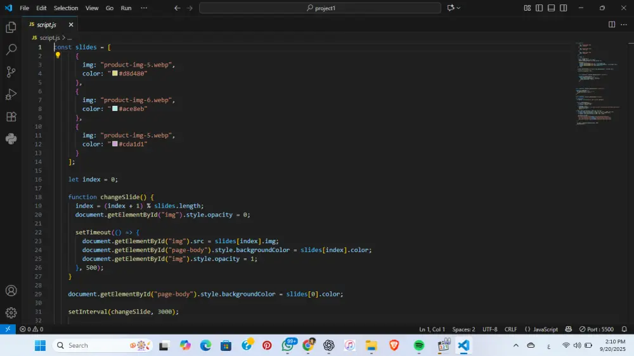Open the Selection menu
The height and width of the screenshot is (356, 634).
click(66, 8)
